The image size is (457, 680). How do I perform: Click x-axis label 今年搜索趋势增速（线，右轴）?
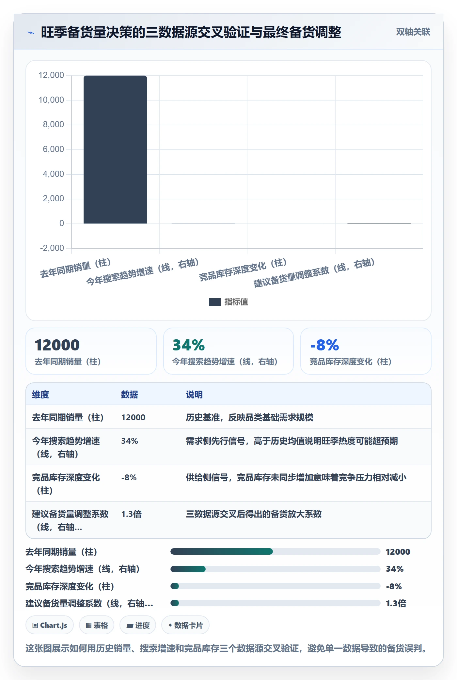pyautogui.click(x=143, y=272)
